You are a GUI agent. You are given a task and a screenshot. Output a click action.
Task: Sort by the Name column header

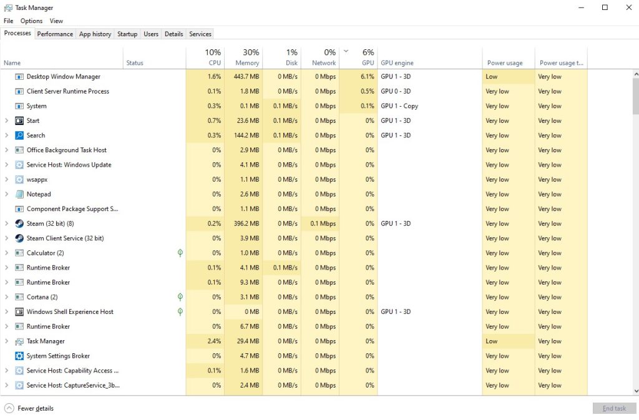[x=62, y=57]
